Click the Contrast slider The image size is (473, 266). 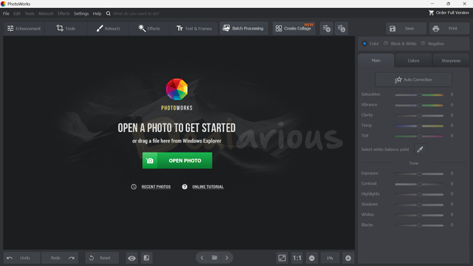pyautogui.click(x=419, y=184)
